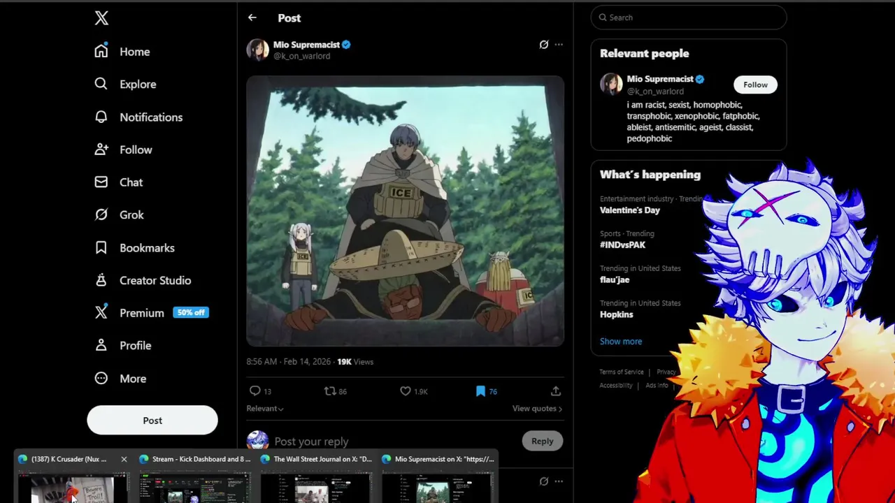This screenshot has width=895, height=503.
Task: Close the K Crusader tab preview
Action: click(x=124, y=459)
